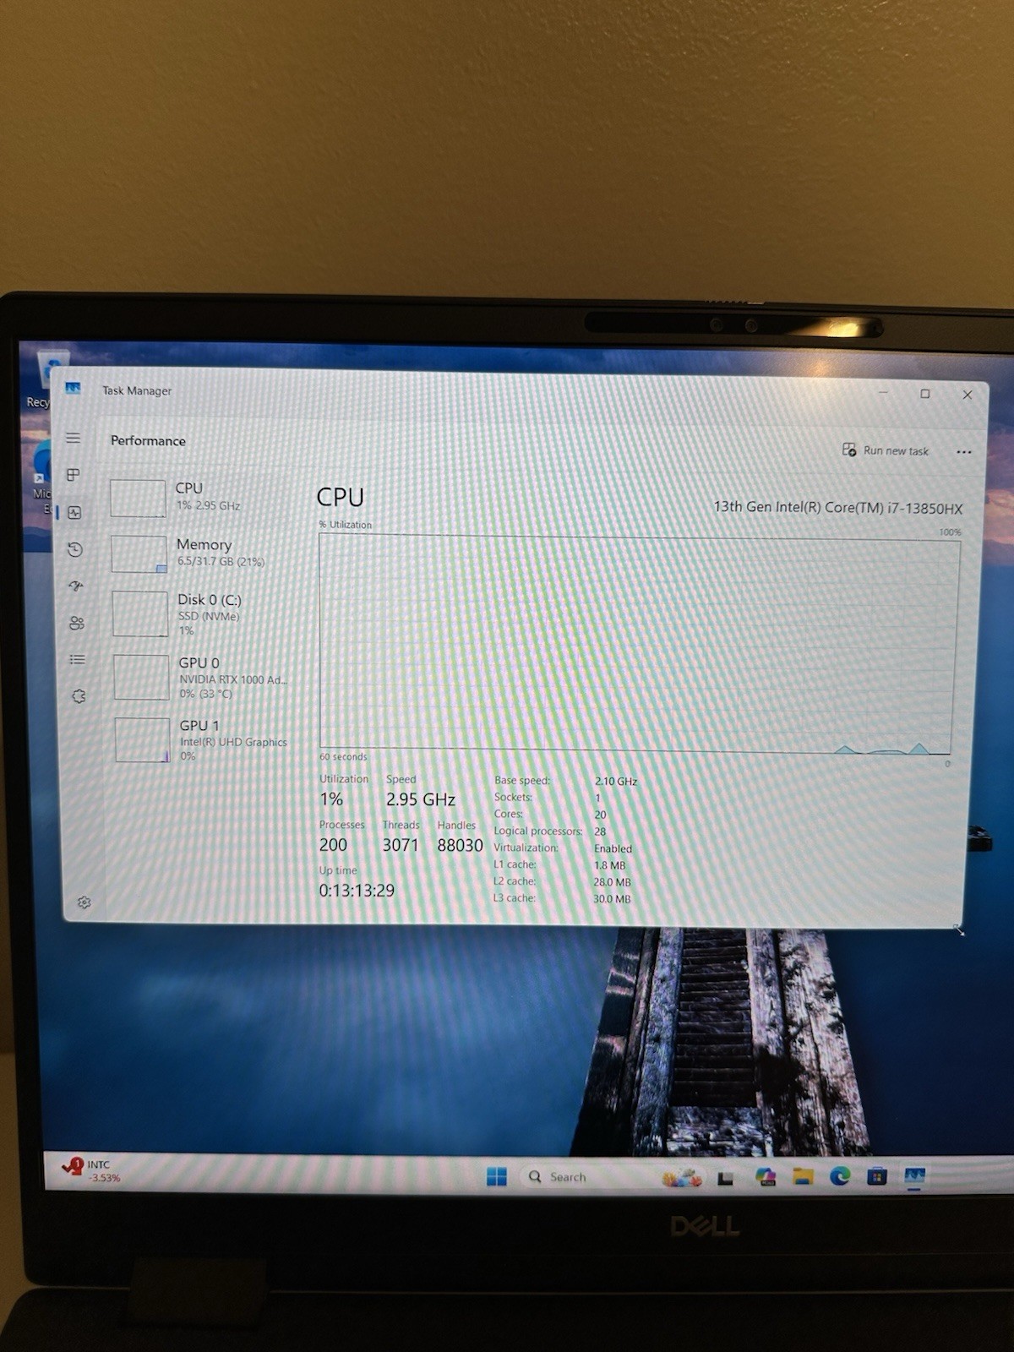Select the Memory performance entry
The height and width of the screenshot is (1352, 1014).
click(x=203, y=553)
